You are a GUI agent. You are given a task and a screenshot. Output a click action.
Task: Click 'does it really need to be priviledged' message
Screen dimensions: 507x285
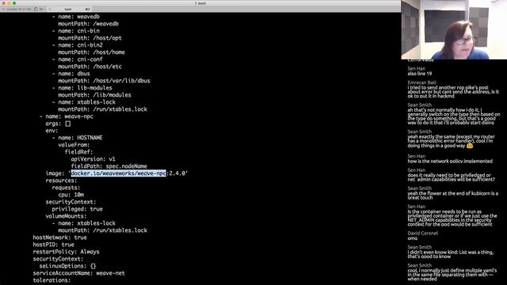pos(451,177)
